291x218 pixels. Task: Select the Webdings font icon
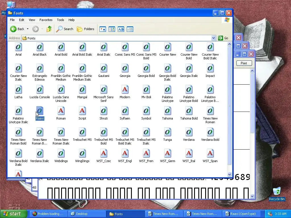click(x=61, y=154)
